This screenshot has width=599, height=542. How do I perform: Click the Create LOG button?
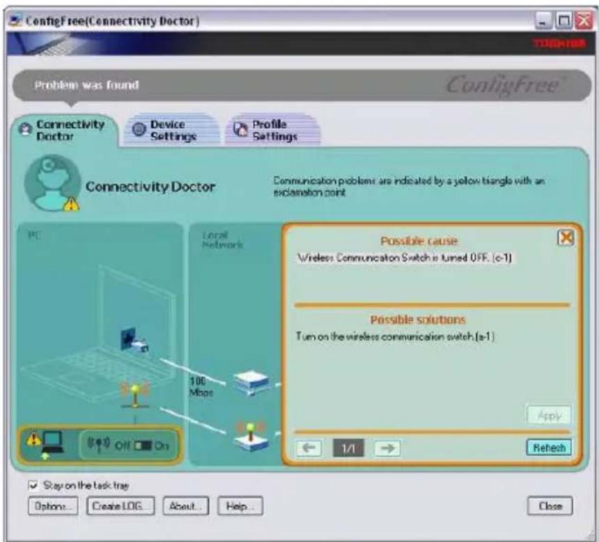(120, 506)
